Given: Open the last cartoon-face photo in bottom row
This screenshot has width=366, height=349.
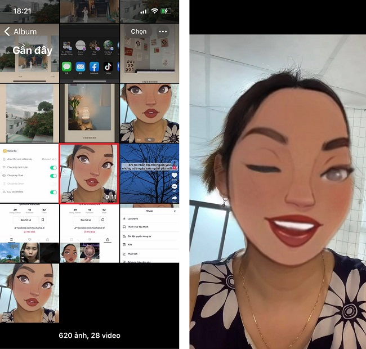Looking at the screenshot, I should pos(29,293).
